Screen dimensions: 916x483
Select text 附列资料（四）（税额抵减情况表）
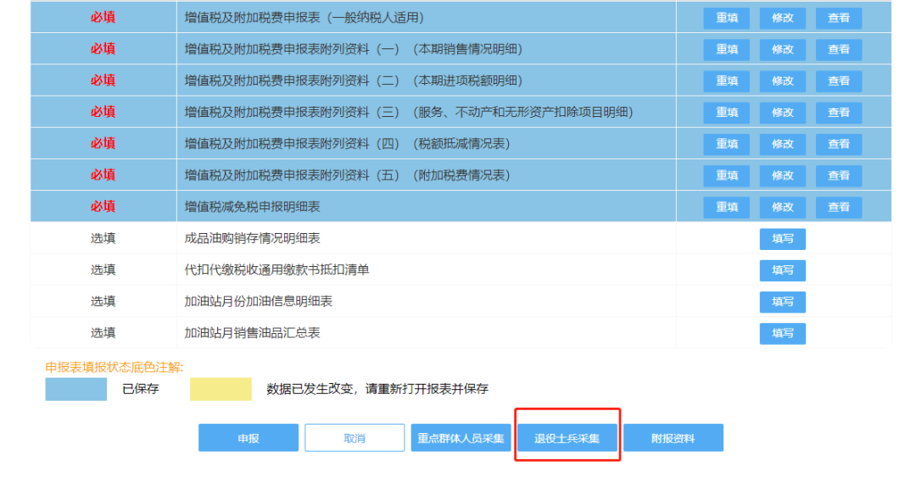[x=347, y=143]
